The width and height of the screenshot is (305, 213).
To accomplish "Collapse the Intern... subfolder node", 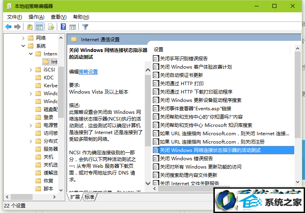I will click(x=31, y=54).
